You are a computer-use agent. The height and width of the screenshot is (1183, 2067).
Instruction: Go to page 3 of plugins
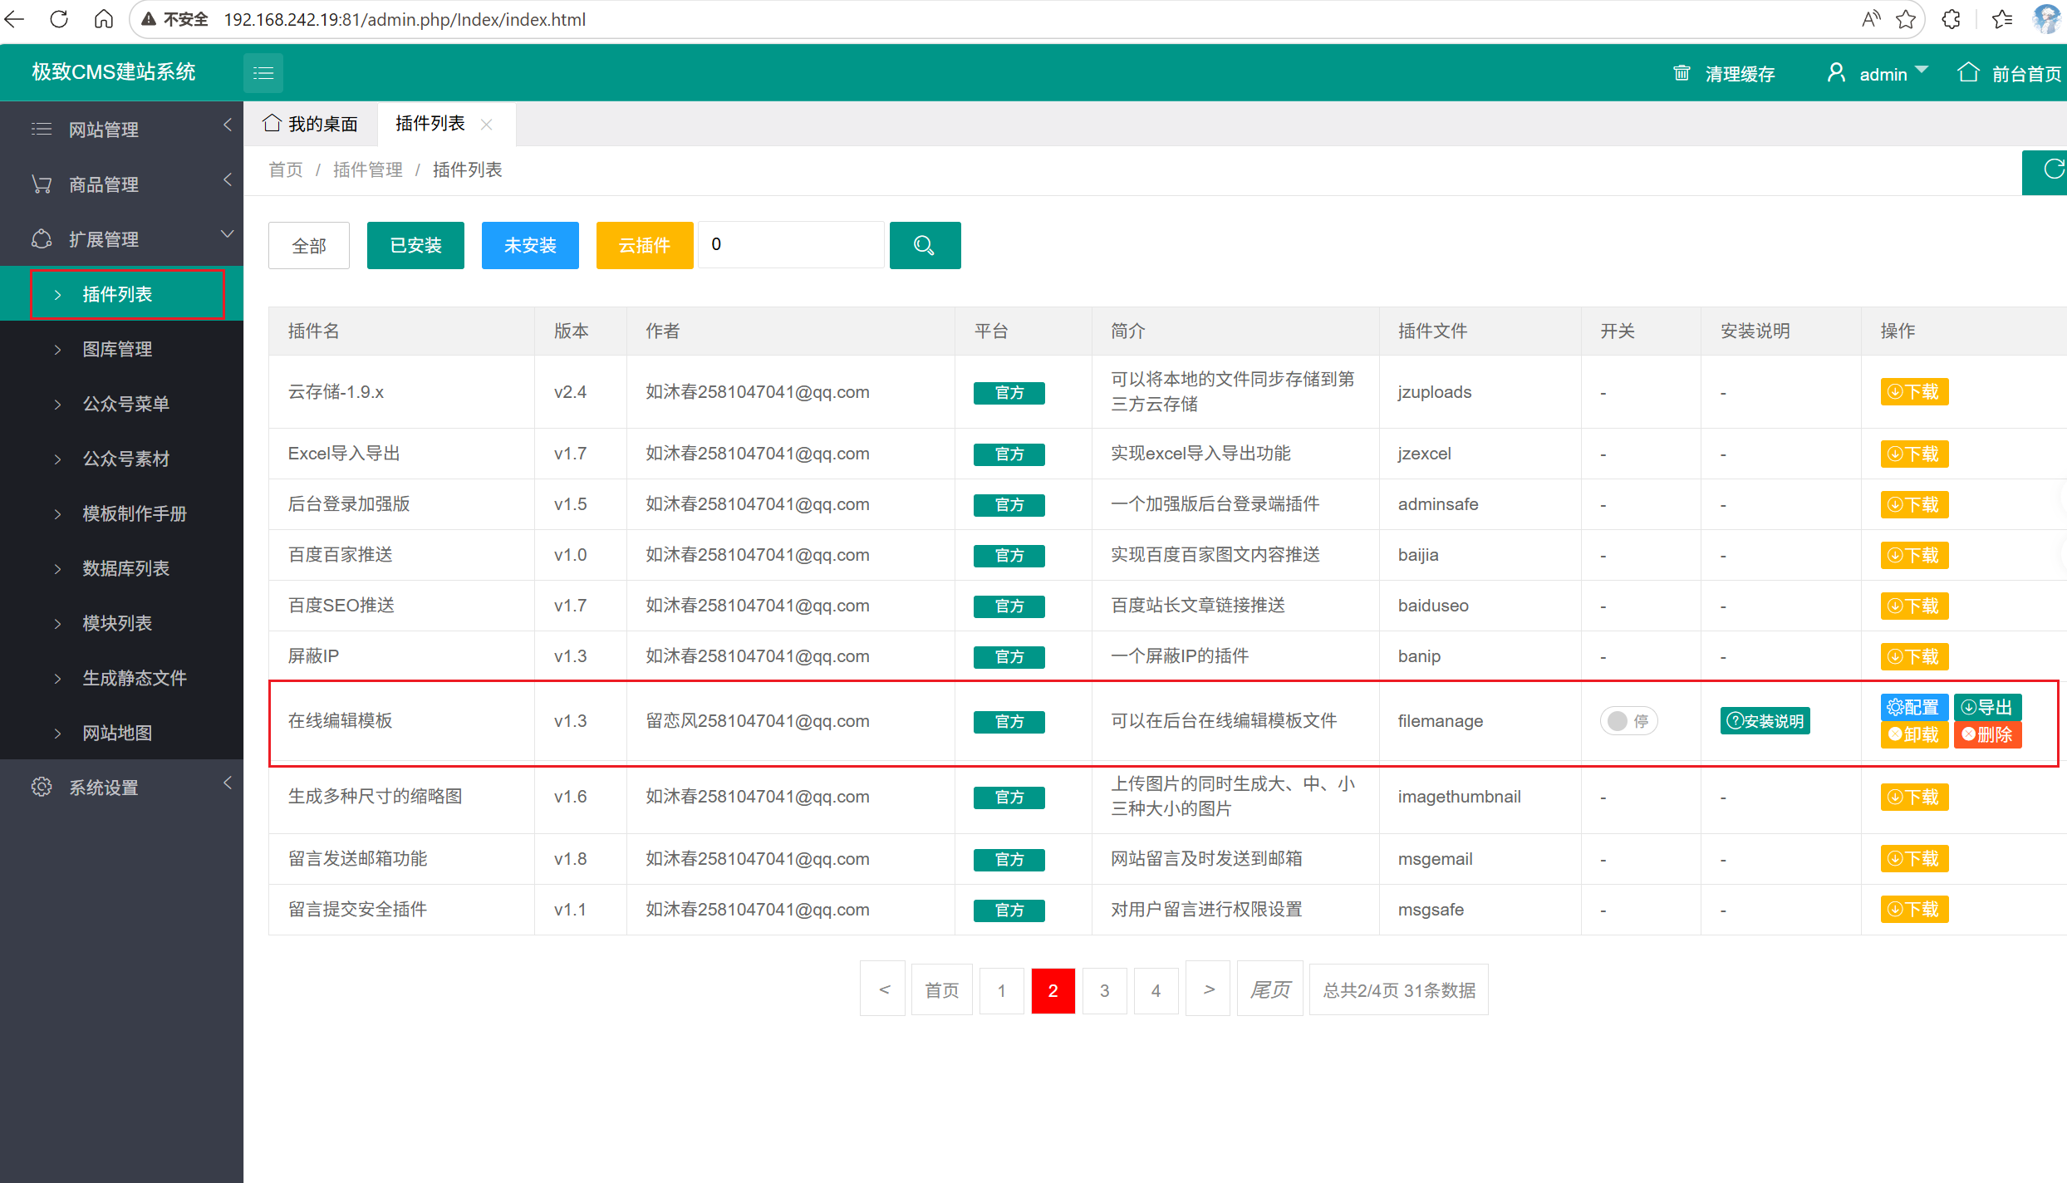pyautogui.click(x=1104, y=990)
